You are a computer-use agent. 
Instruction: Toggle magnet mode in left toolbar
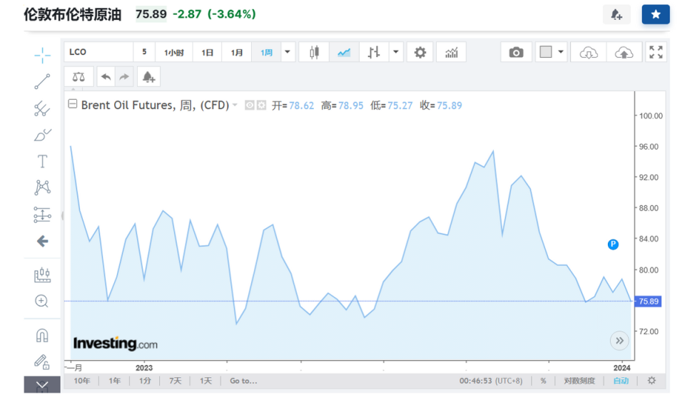point(42,336)
